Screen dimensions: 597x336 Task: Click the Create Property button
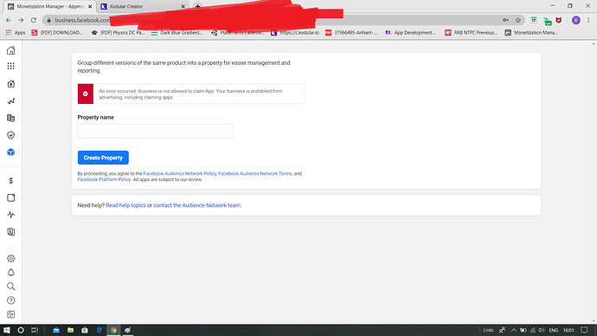pyautogui.click(x=103, y=158)
